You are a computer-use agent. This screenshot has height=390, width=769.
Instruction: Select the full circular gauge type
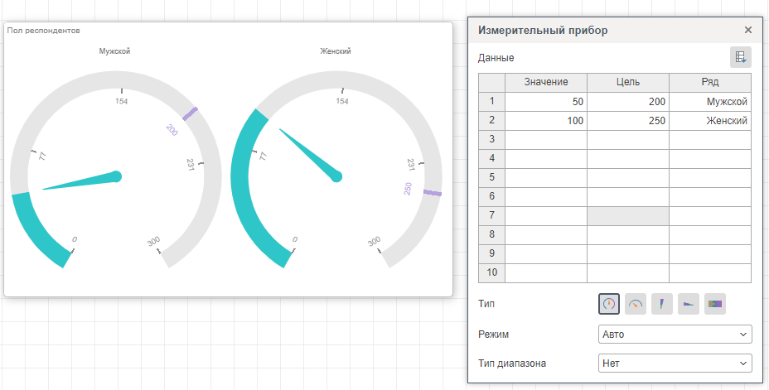pos(609,304)
